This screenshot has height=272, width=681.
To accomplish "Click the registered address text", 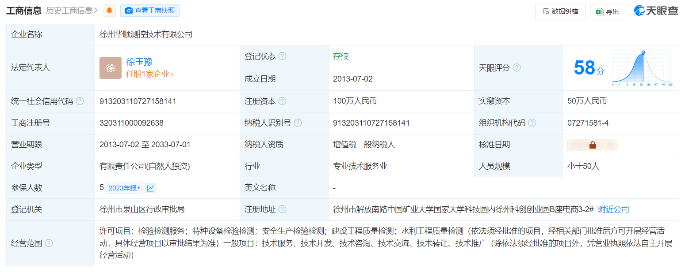I will [463, 209].
